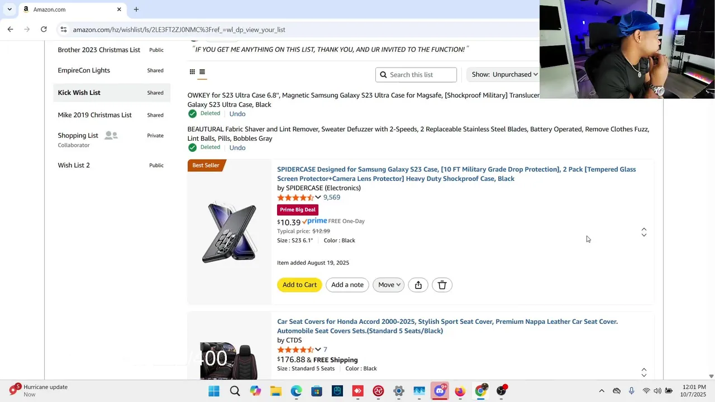Switch to list view icon
Viewport: 715px width, 402px height.
click(202, 71)
